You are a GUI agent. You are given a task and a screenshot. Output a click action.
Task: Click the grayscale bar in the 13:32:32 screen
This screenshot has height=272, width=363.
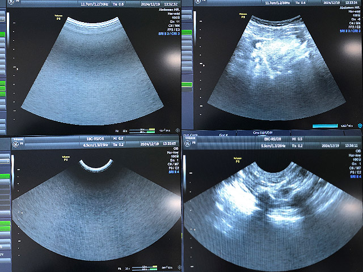click(8, 30)
